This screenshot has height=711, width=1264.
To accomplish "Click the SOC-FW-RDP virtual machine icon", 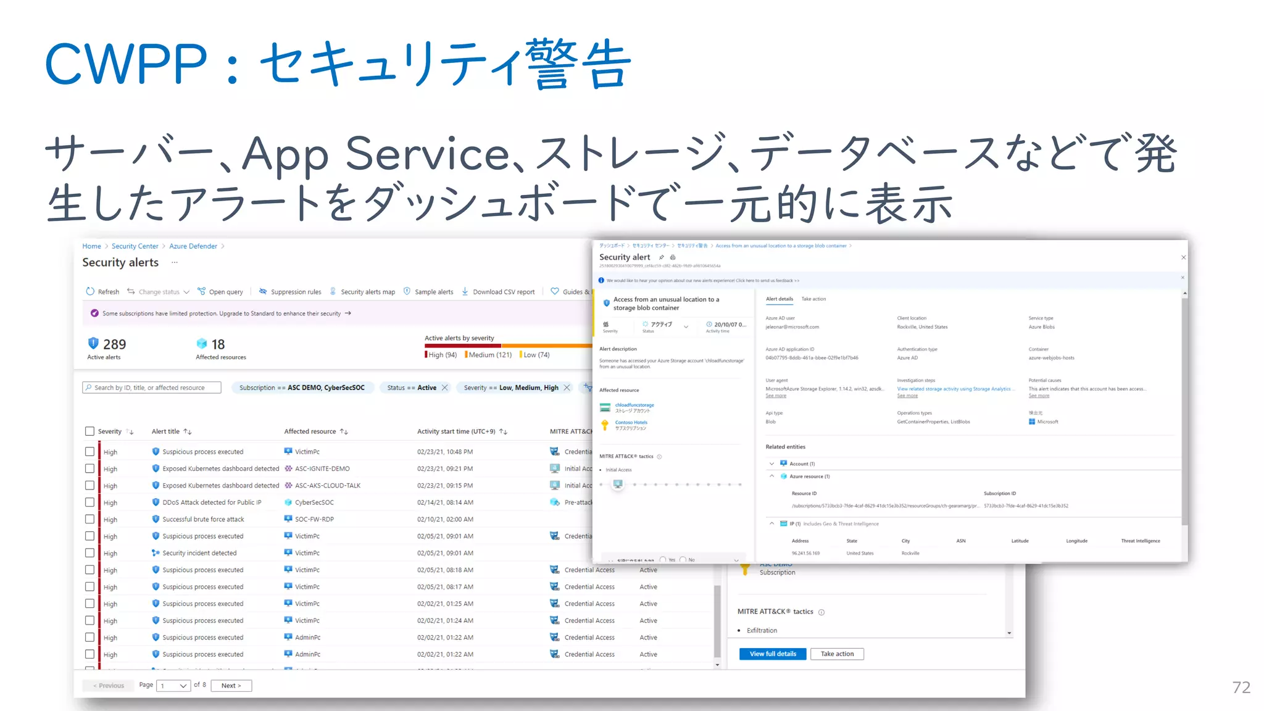I will click(288, 519).
